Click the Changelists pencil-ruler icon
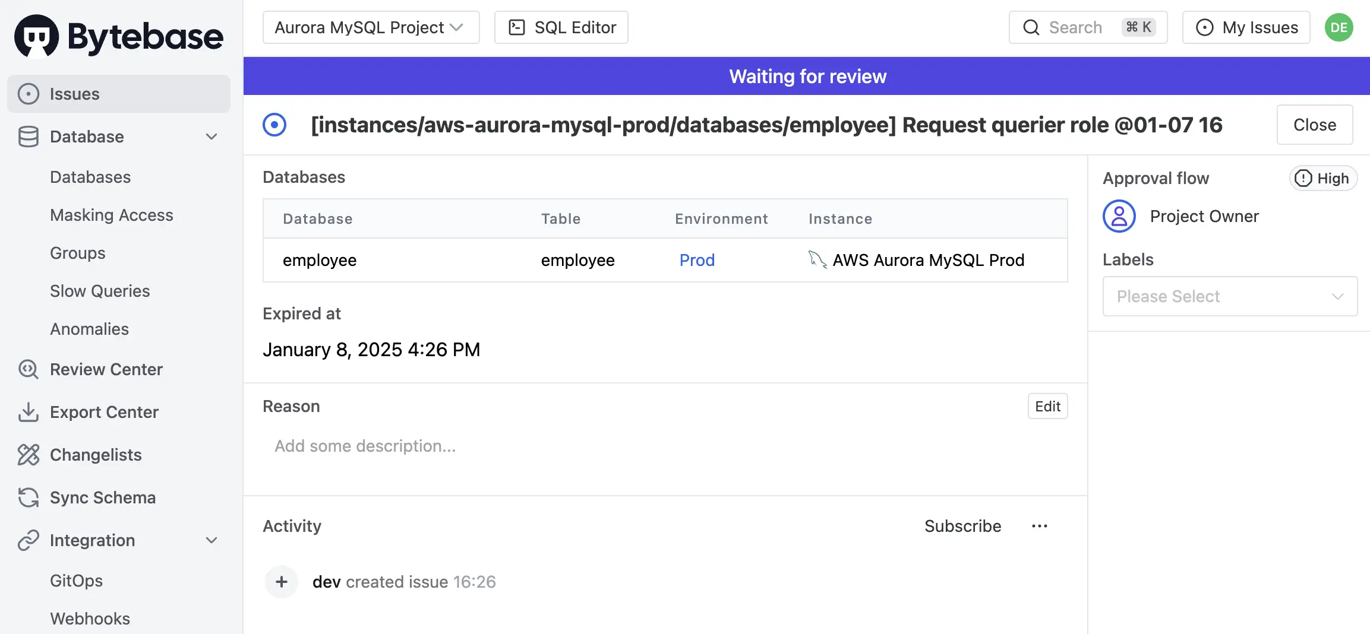The width and height of the screenshot is (1370, 634). pos(28,455)
